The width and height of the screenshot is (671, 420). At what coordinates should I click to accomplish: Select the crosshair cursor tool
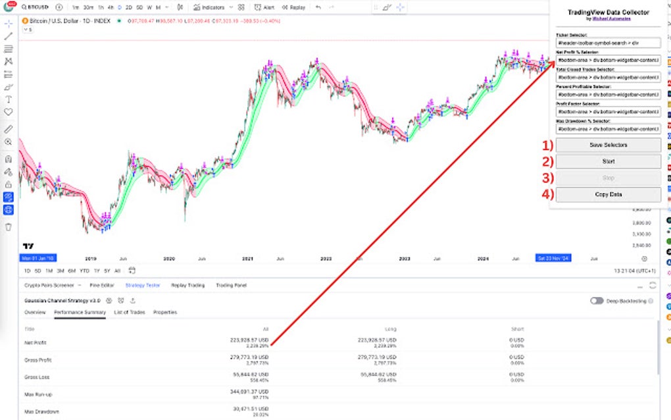pos(8,24)
